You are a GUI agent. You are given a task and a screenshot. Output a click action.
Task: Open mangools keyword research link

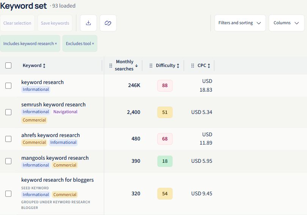pos(55,158)
